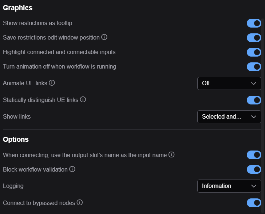265x214 pixels.
Task: Expand the Show links dropdown
Action: click(229, 117)
